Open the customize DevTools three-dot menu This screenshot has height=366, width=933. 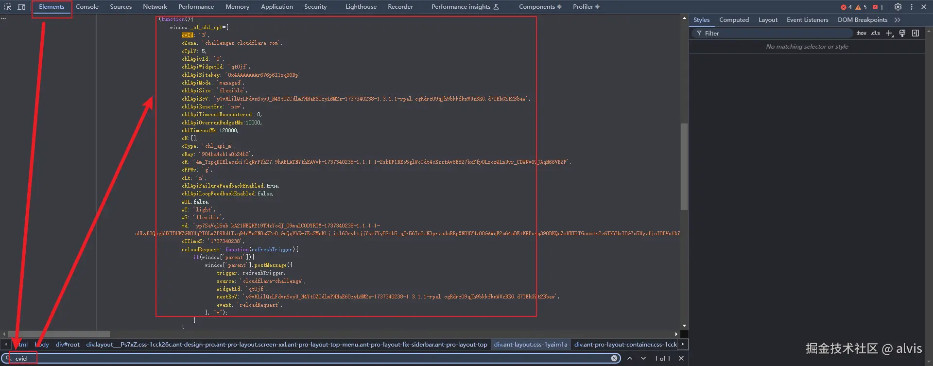(912, 7)
